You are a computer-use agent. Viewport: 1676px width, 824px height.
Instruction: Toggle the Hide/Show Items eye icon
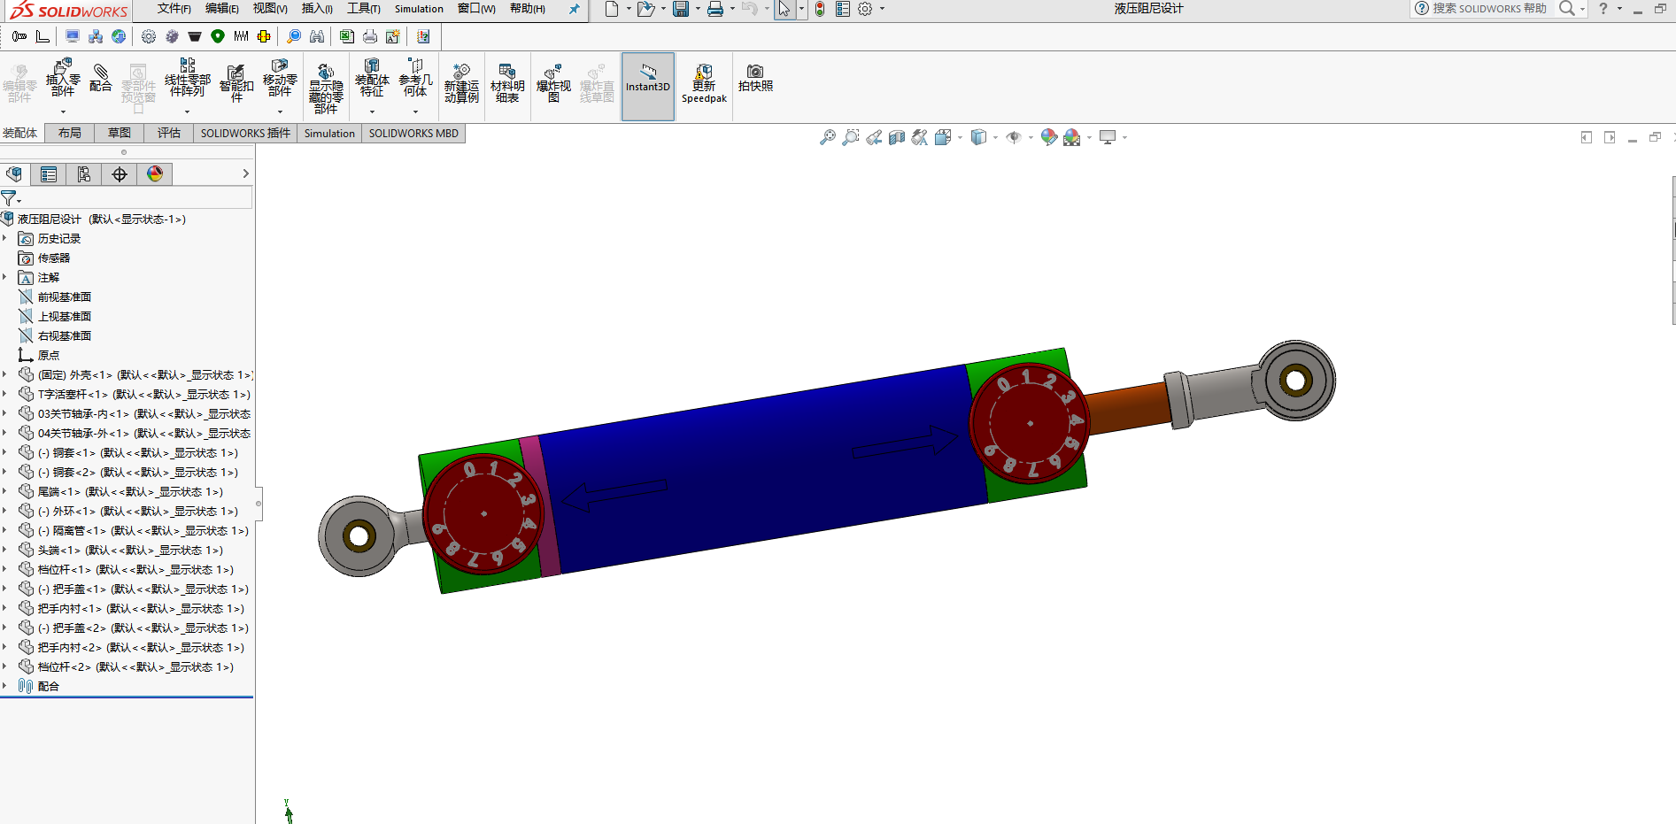(1014, 137)
